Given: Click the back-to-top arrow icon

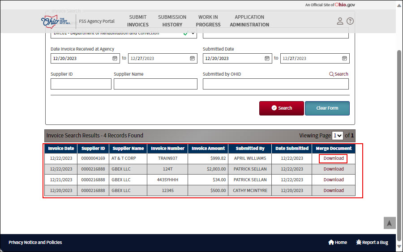Looking at the screenshot, I should pos(390,223).
